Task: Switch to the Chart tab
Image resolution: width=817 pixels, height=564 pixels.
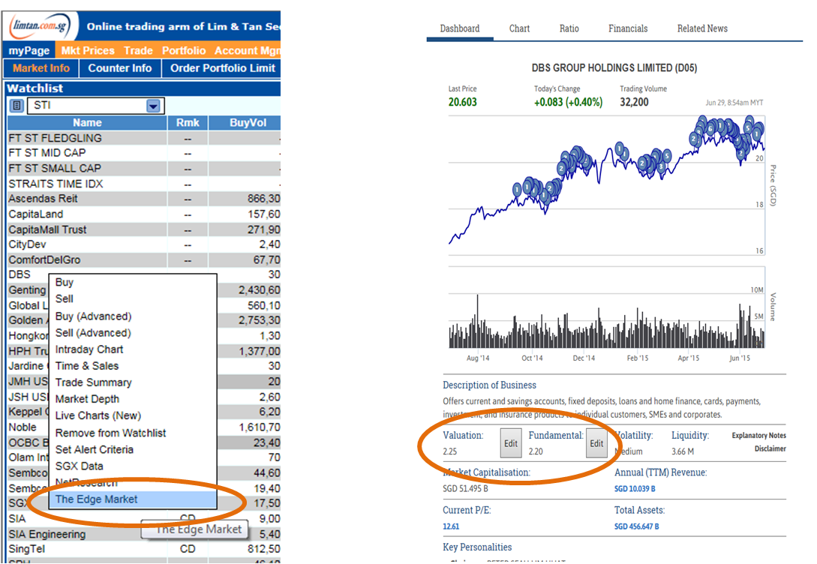Action: (x=519, y=28)
